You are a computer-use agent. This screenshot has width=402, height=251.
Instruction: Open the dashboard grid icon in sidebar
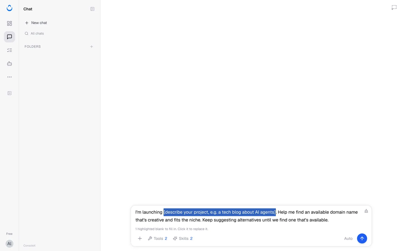point(9,23)
